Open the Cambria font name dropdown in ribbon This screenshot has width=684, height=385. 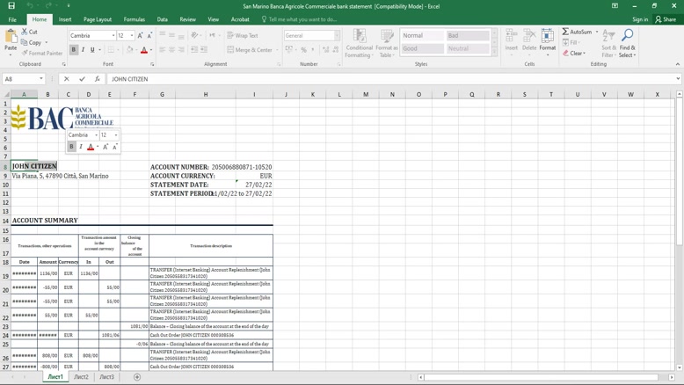click(113, 36)
